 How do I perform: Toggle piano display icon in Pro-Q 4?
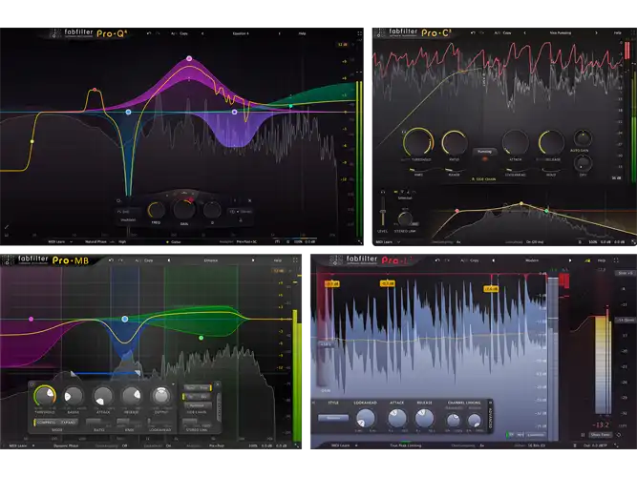click(x=7, y=235)
